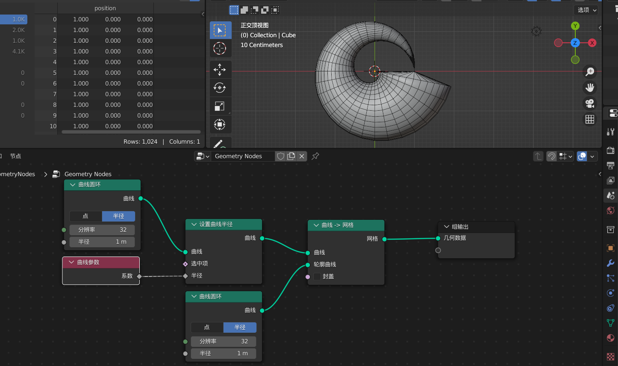Expand viewport sidebar arrow

[600, 28]
